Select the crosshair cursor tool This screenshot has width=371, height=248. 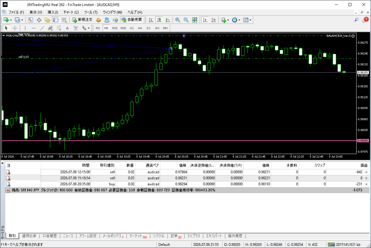(x=15, y=28)
